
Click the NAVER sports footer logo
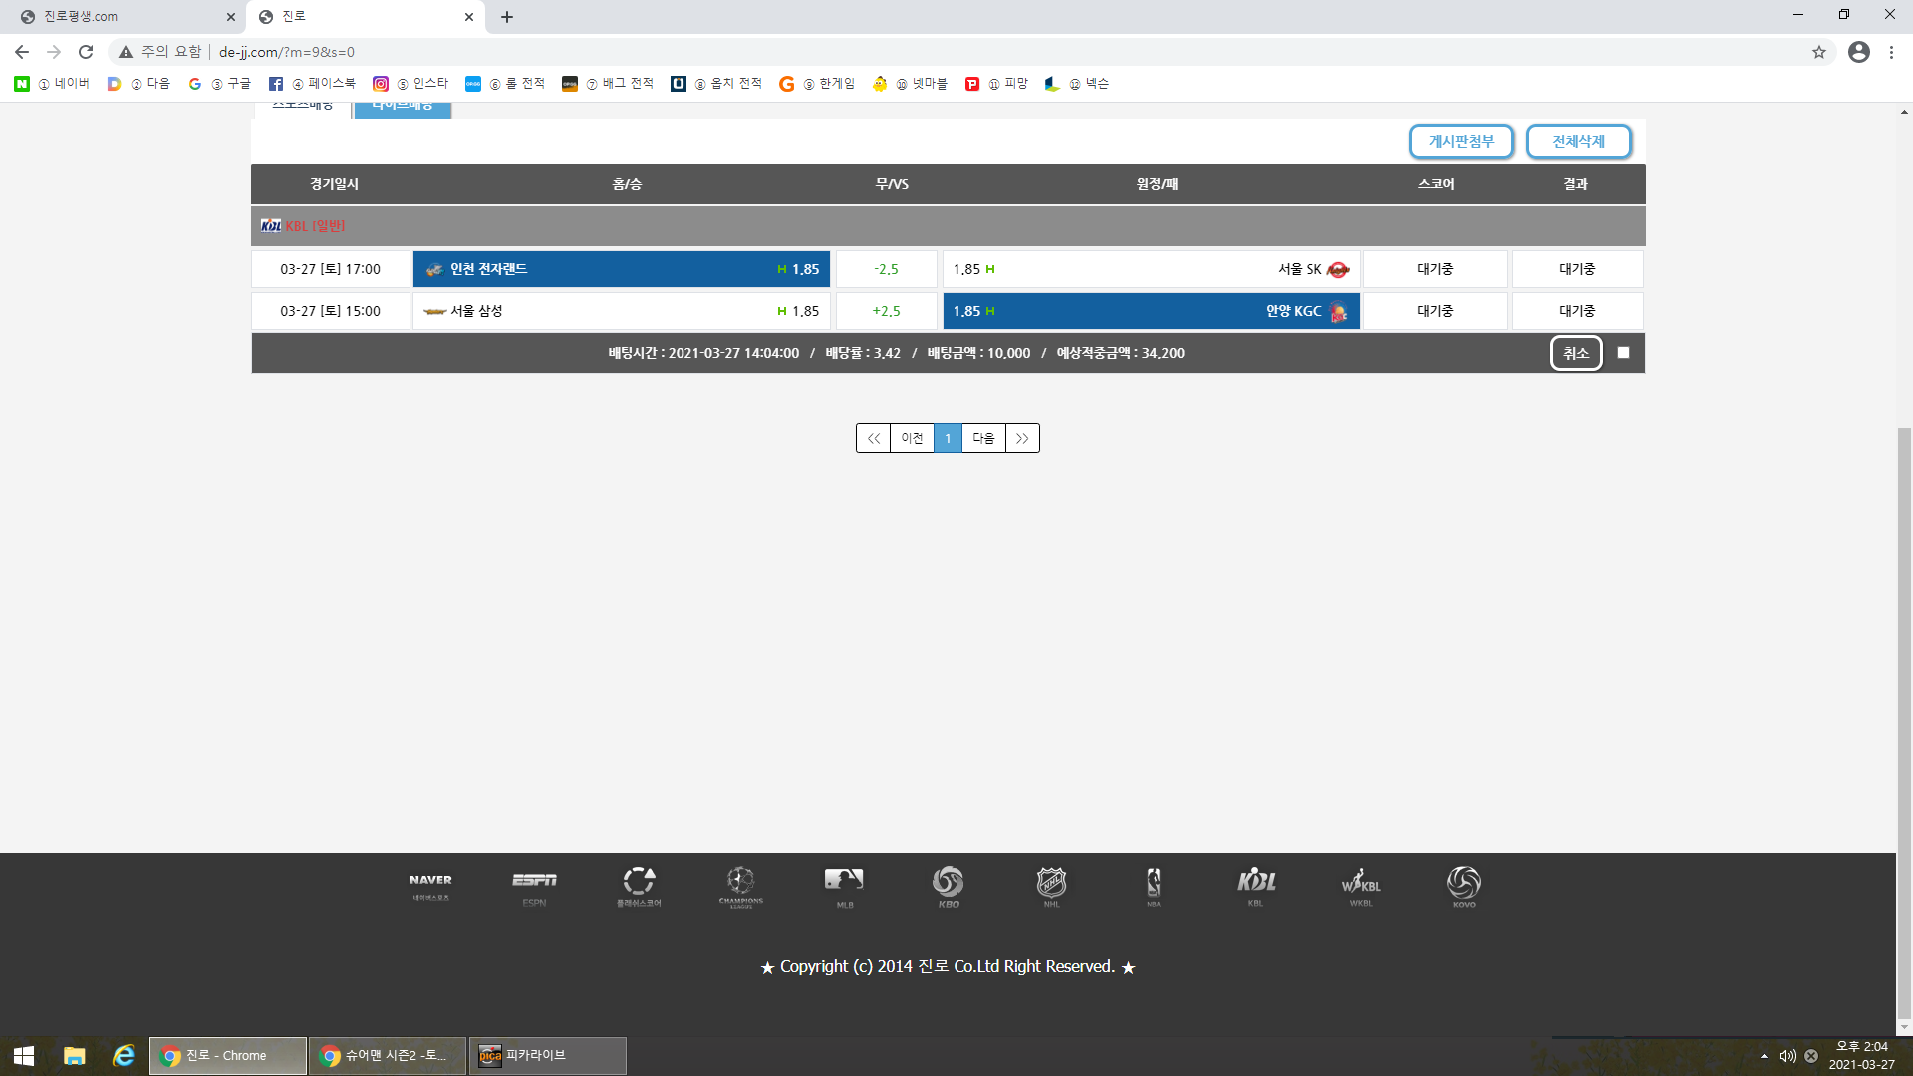pos(430,886)
